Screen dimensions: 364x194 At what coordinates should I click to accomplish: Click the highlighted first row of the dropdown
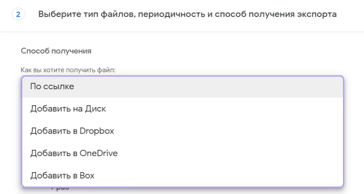coord(182,87)
